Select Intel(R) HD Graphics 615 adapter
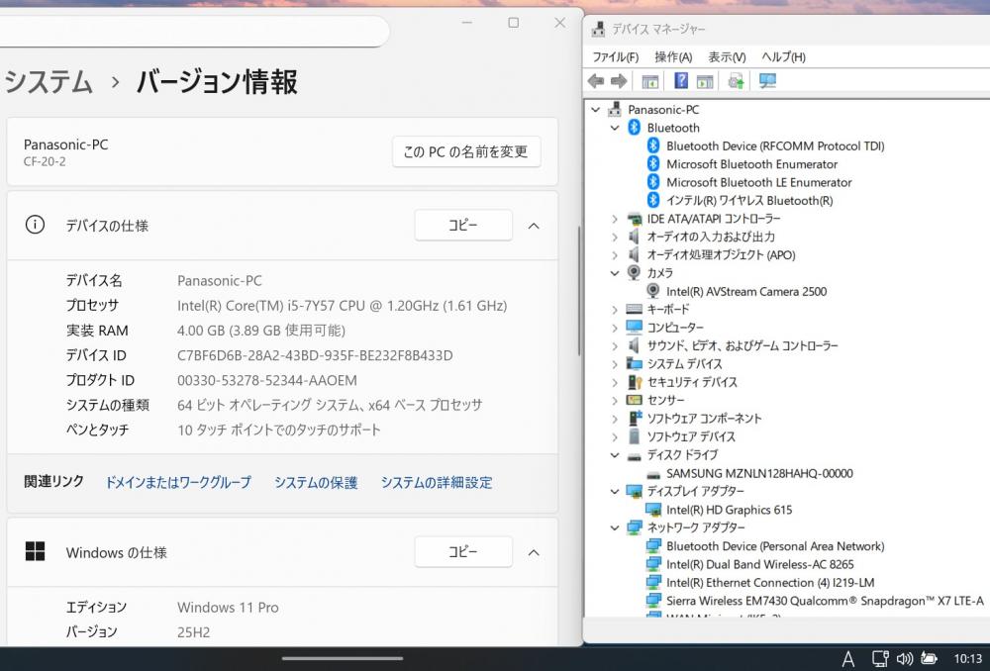This screenshot has height=671, width=990. 729,510
